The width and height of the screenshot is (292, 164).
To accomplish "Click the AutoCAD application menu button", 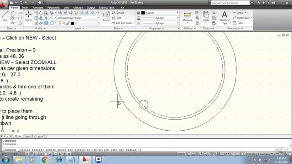I will coord(3,4).
